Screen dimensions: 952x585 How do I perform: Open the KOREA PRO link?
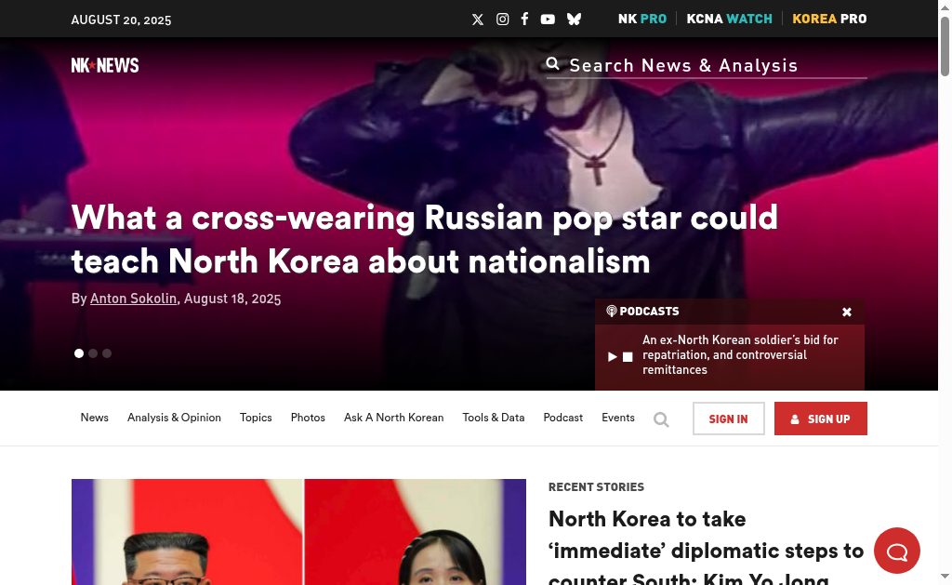coord(829,19)
